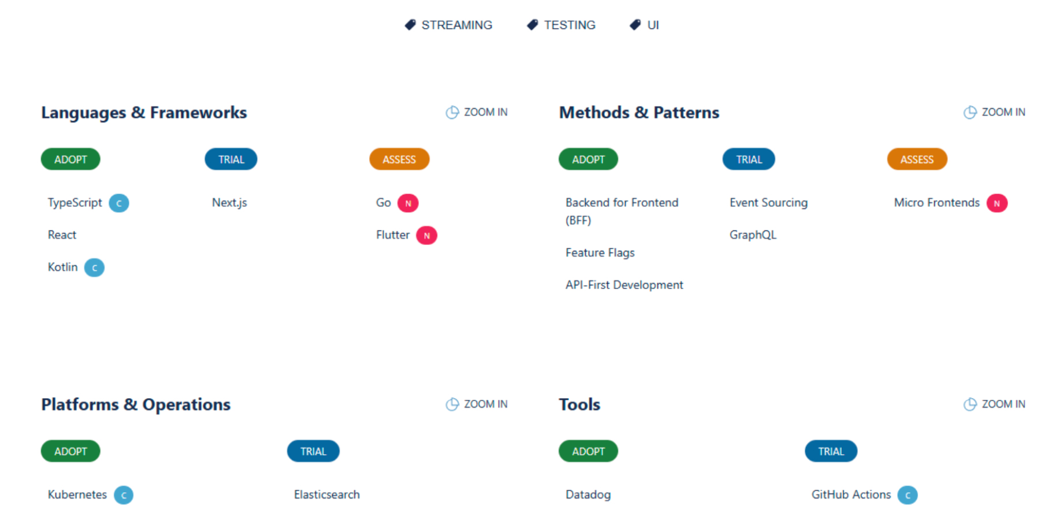Select the TRIAL badge under Tools
Image resolution: width=1063 pixels, height=520 pixels.
(x=831, y=451)
